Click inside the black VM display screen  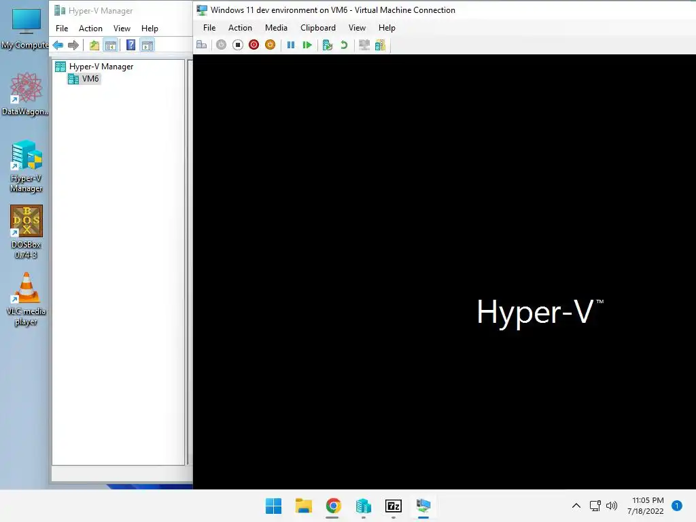pos(445,272)
